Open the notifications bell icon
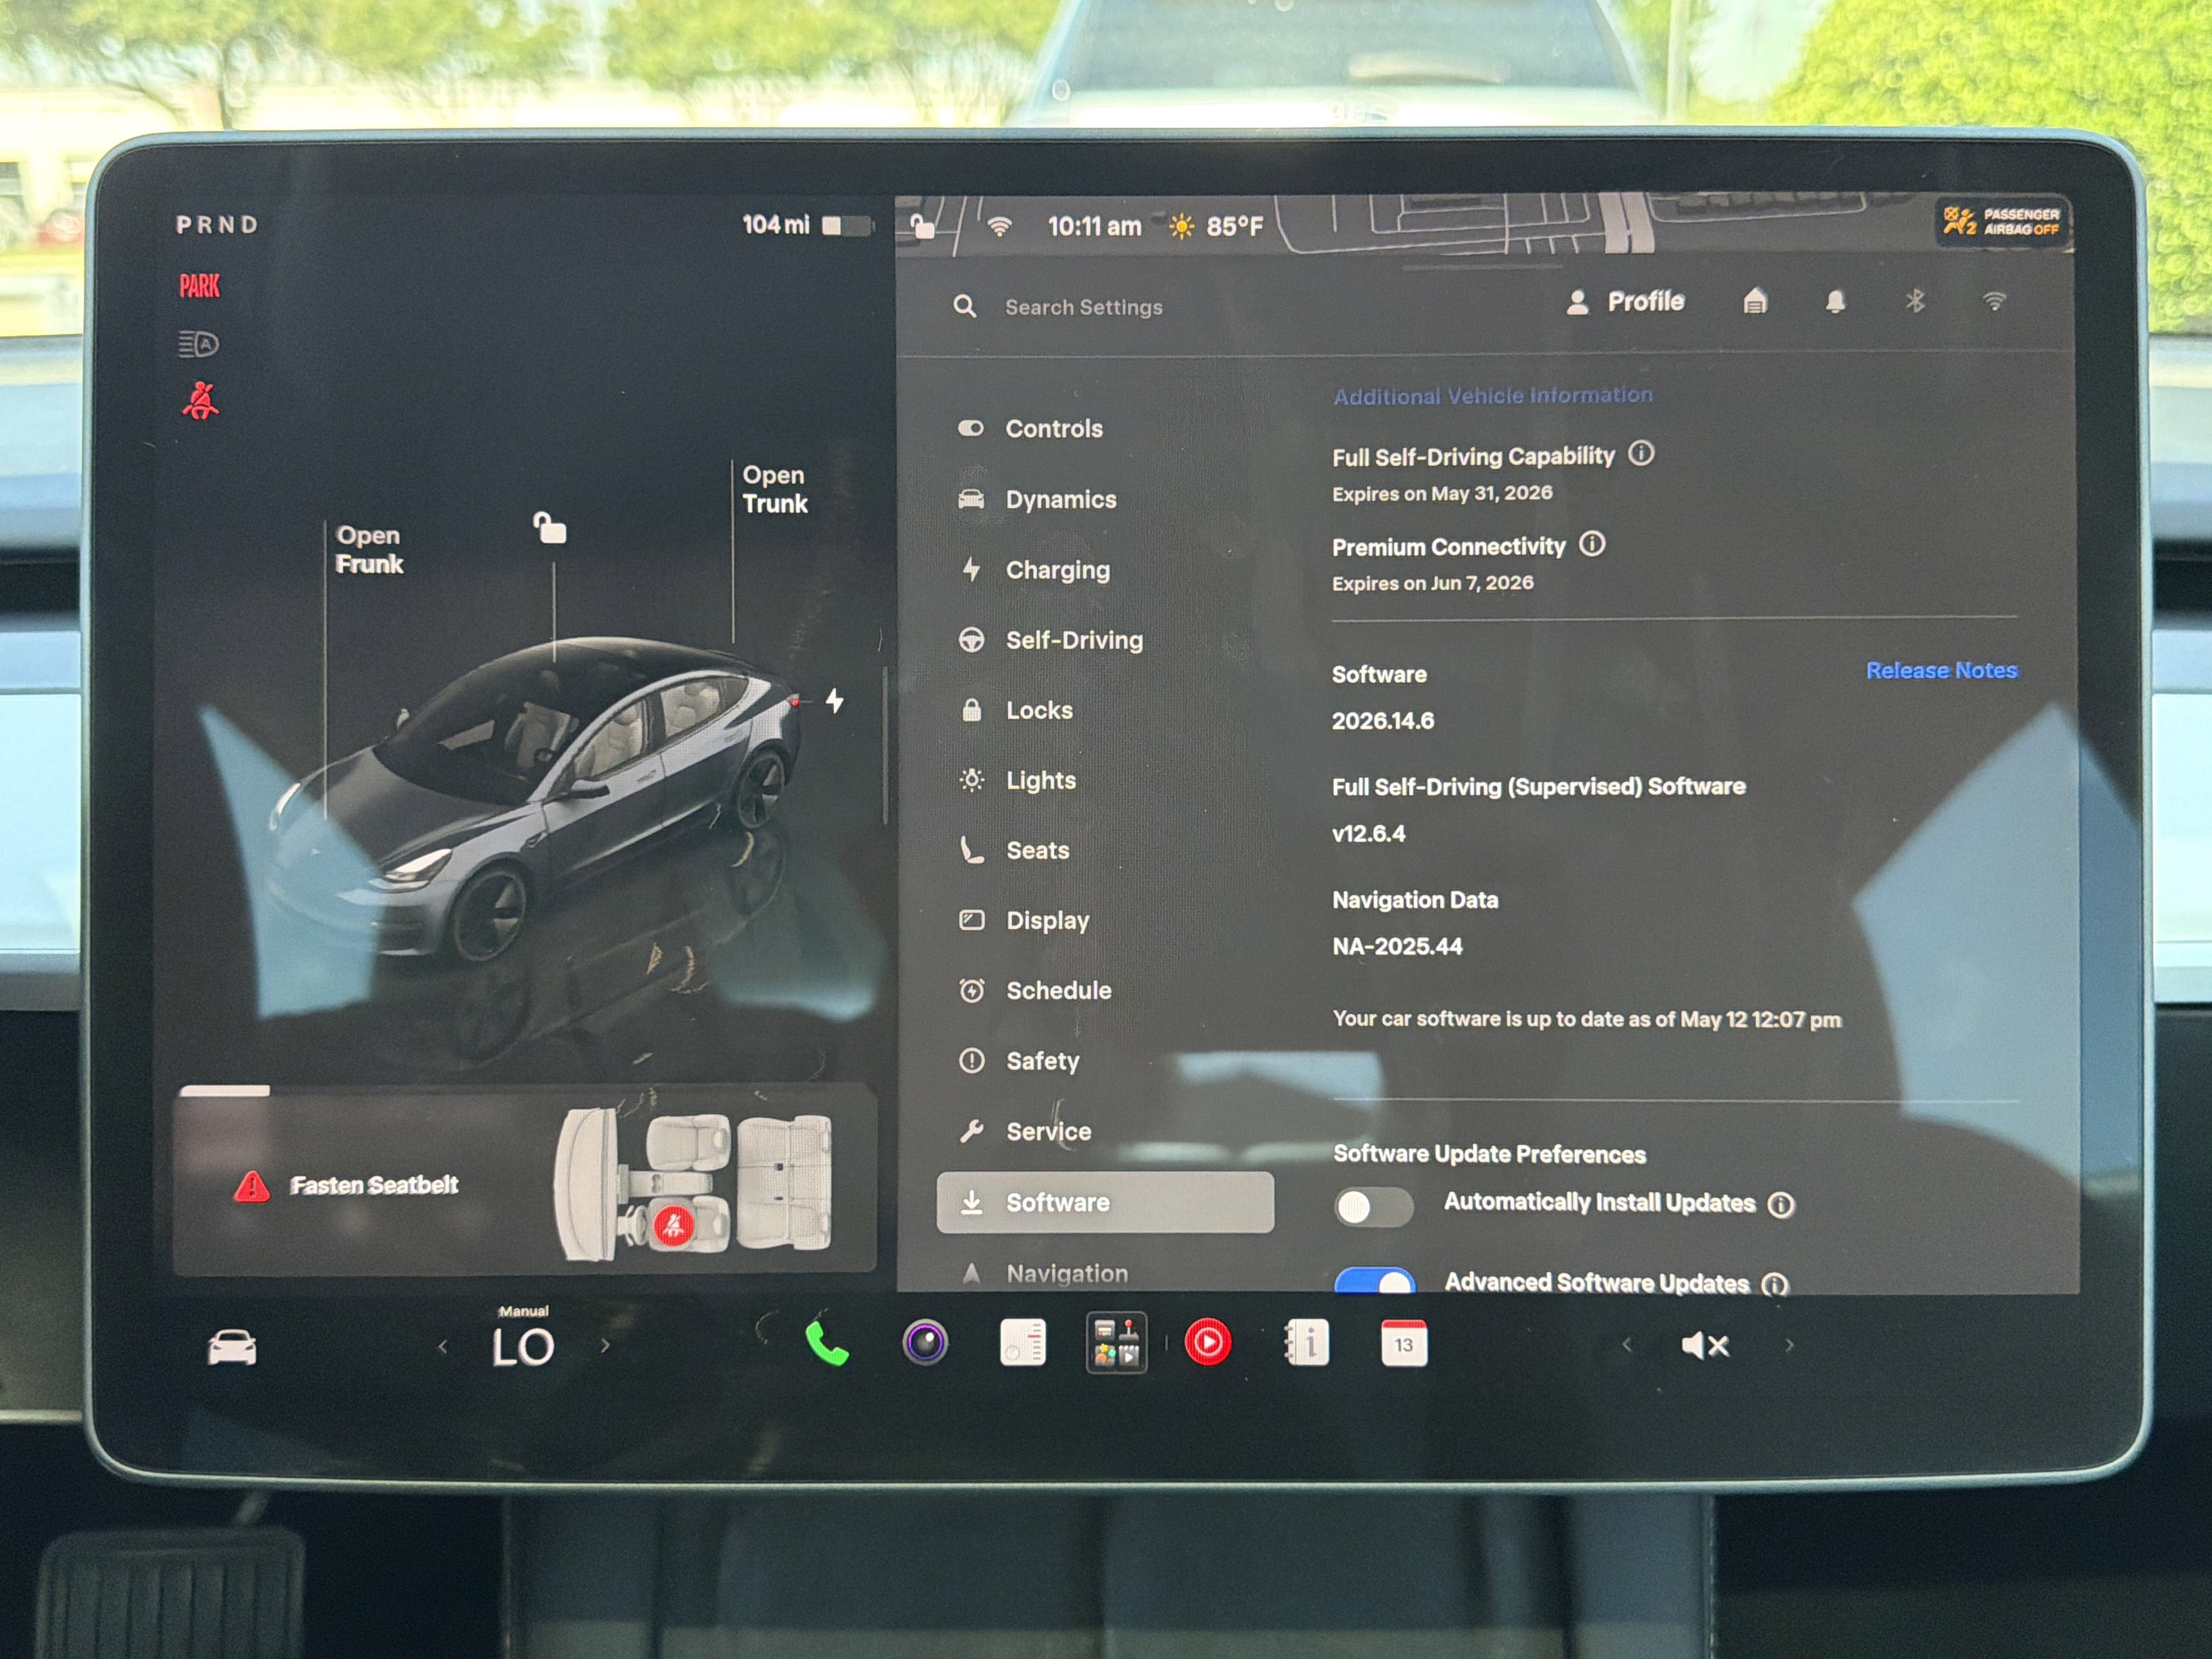 pos(1835,301)
